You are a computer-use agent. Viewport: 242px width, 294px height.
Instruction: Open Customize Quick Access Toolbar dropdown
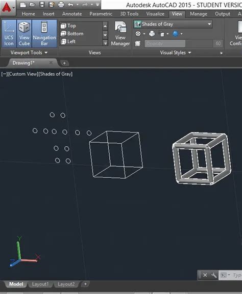point(98,5)
